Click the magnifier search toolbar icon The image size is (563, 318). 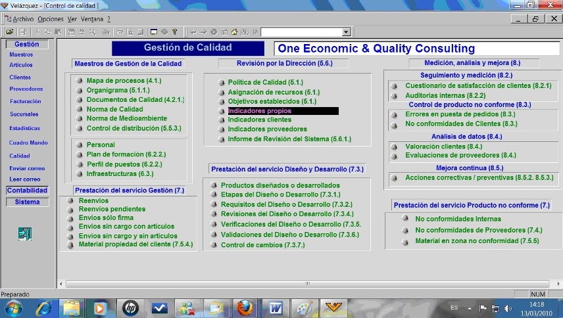coord(92,32)
